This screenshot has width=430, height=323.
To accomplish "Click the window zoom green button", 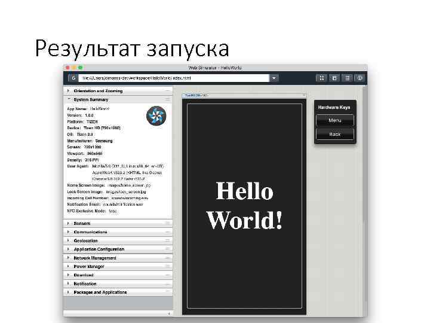I will (x=81, y=68).
